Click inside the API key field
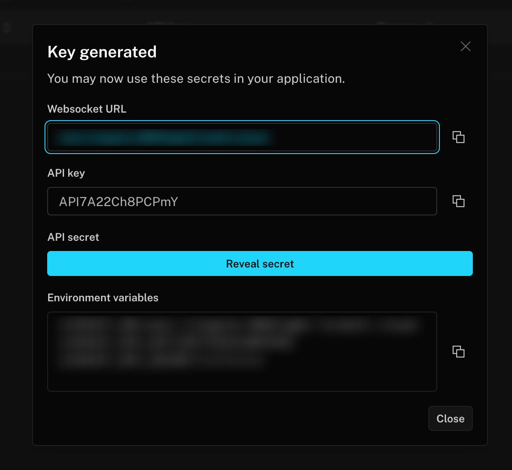This screenshot has height=470, width=512. (x=312, y=201)
